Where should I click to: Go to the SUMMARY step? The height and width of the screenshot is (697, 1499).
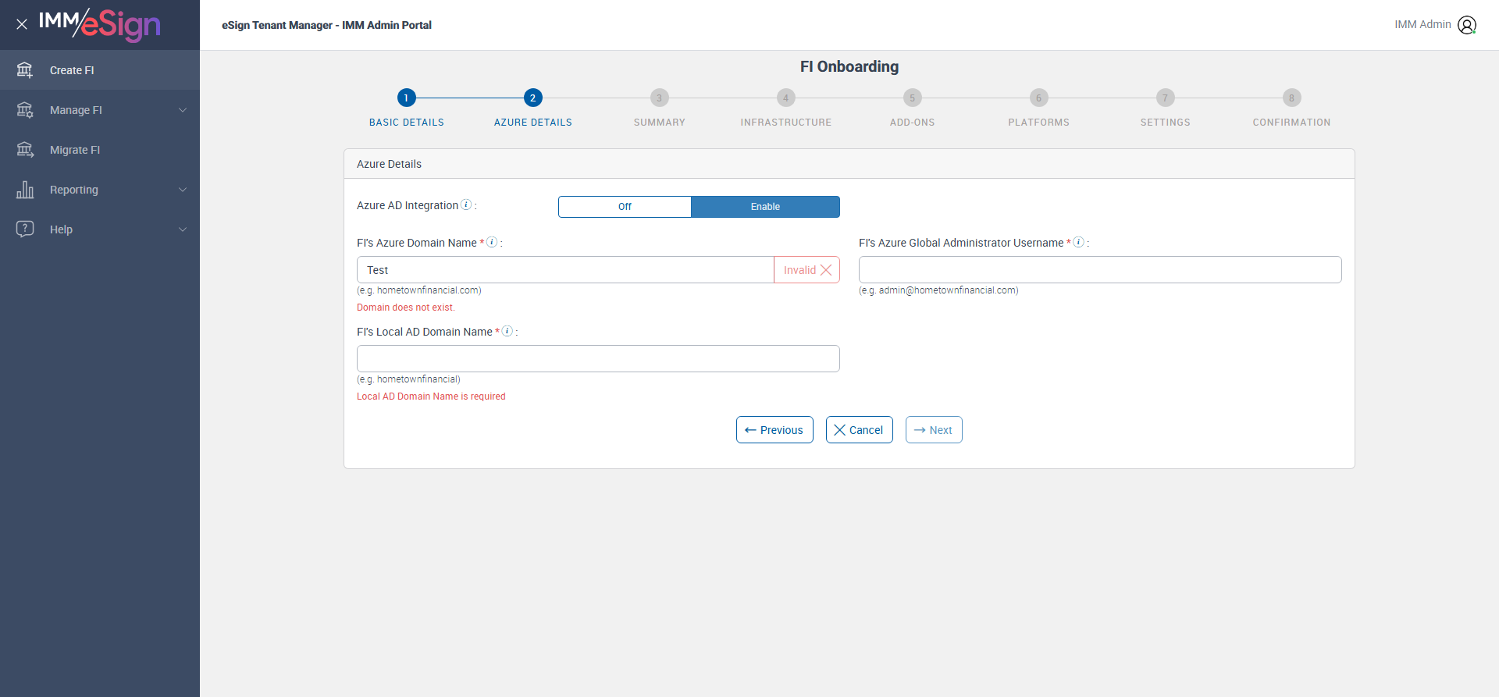[659, 123]
